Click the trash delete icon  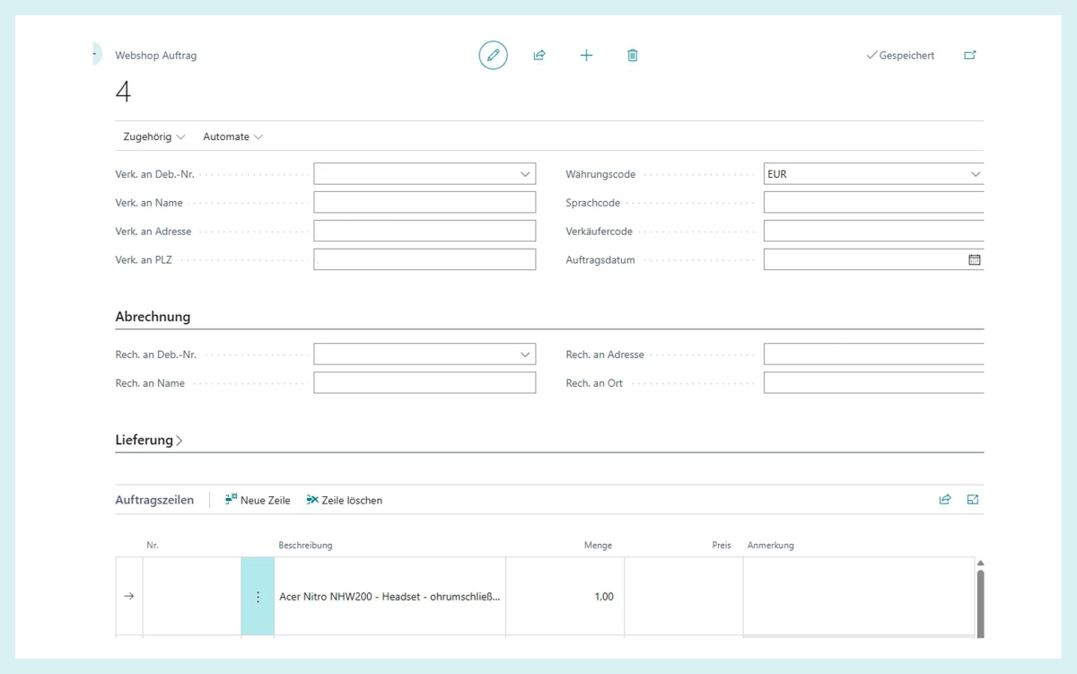tap(633, 56)
